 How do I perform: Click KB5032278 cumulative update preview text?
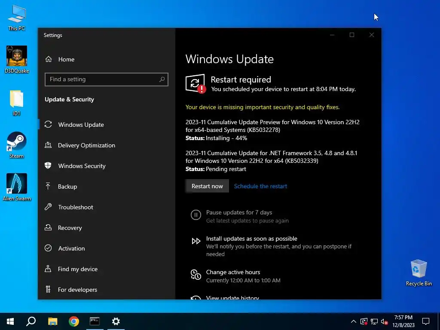point(272,126)
